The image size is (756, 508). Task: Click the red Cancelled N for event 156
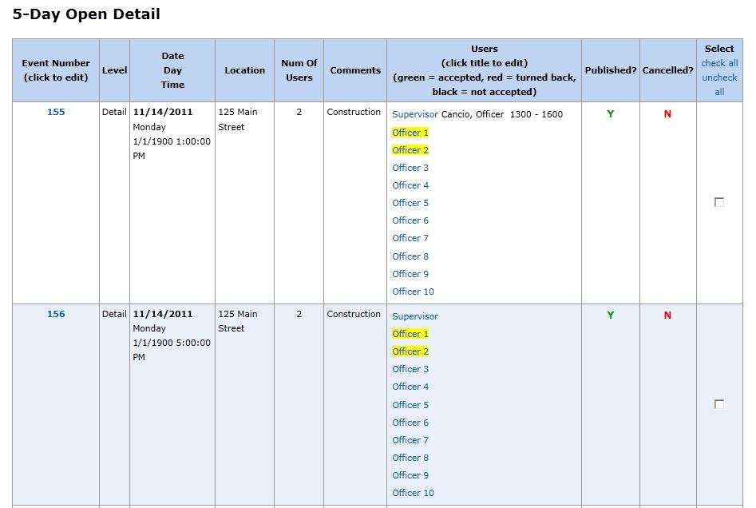click(667, 316)
